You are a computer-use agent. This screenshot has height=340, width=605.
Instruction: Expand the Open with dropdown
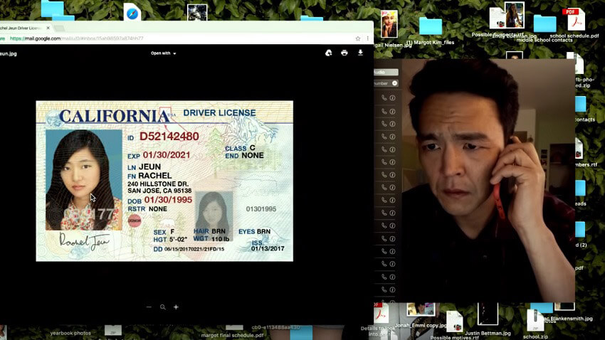pyautogui.click(x=164, y=53)
